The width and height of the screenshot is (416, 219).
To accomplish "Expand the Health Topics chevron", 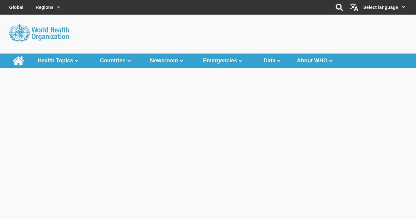I will [x=77, y=61].
